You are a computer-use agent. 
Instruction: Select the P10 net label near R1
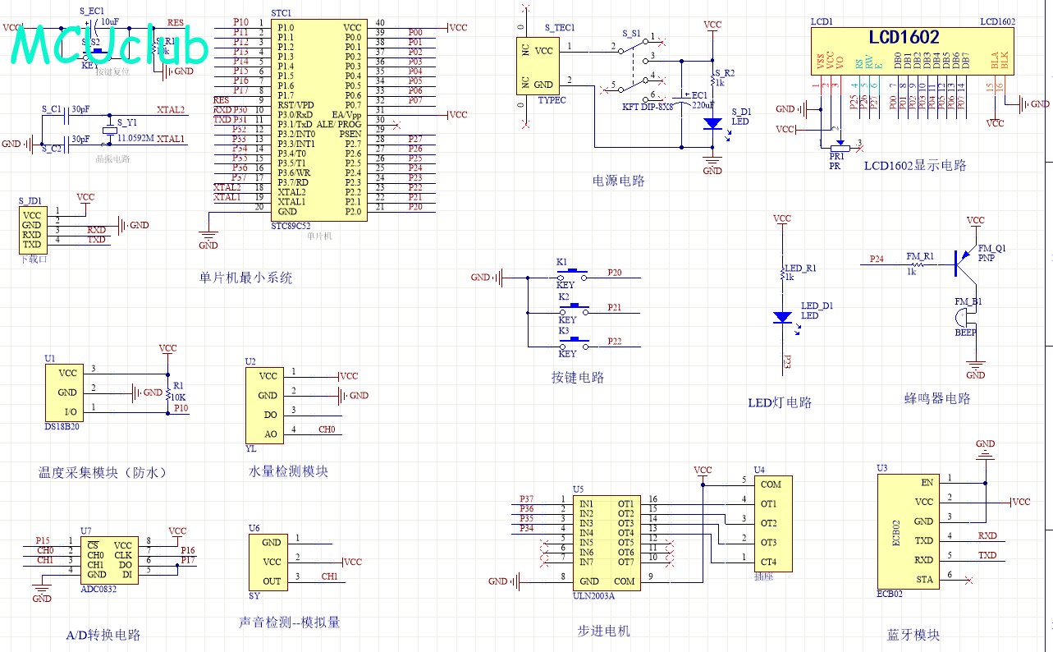[181, 408]
